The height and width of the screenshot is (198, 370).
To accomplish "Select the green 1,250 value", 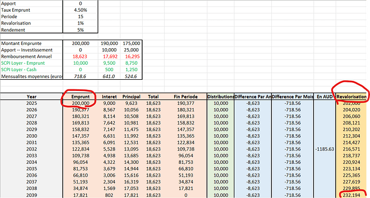I will [x=131, y=70].
